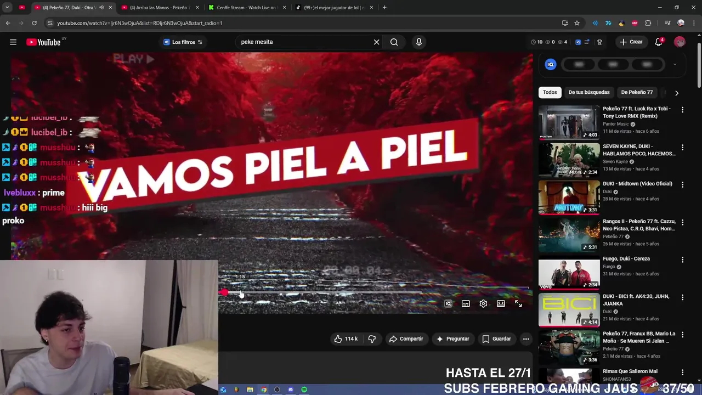Open Spotify from taskbar
This screenshot has height=395, width=702.
click(304, 390)
